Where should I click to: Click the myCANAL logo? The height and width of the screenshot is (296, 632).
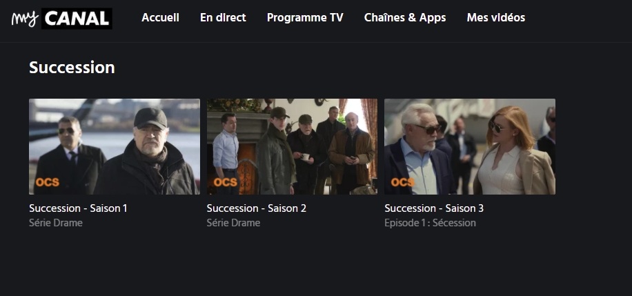point(61,19)
